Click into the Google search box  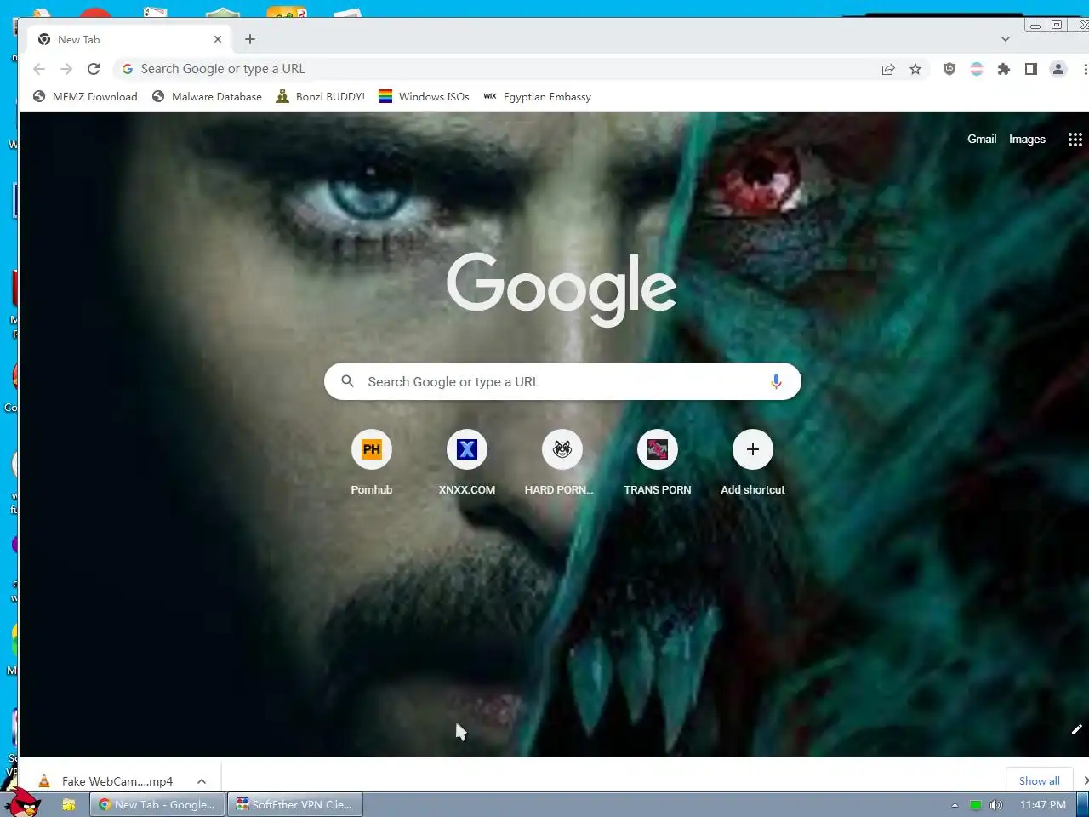point(562,381)
